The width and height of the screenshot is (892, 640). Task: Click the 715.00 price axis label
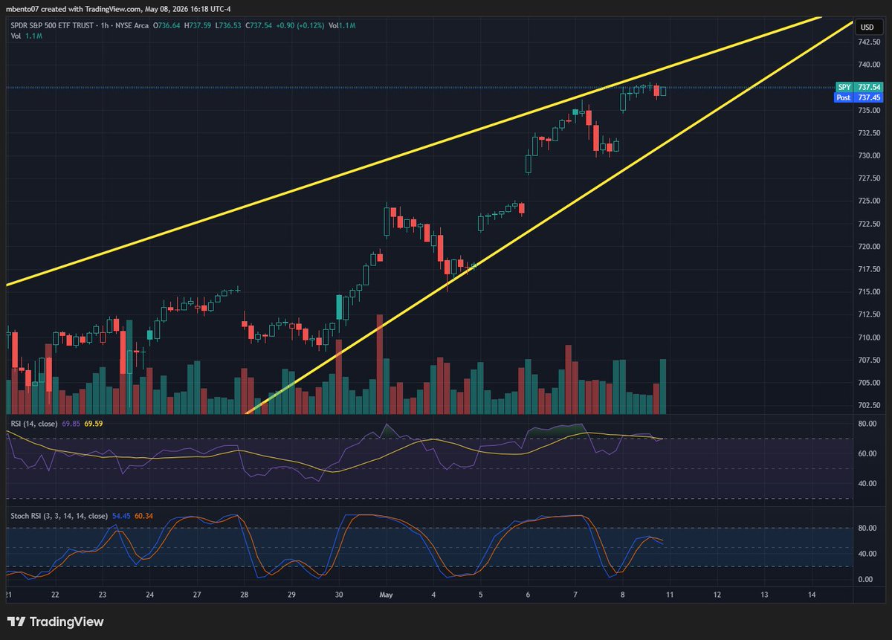click(869, 291)
